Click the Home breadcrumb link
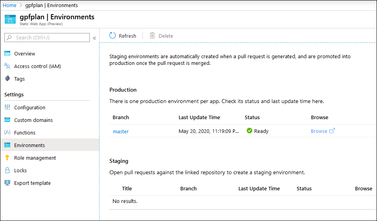Screen dimensions: 377x221 click(9, 5)
